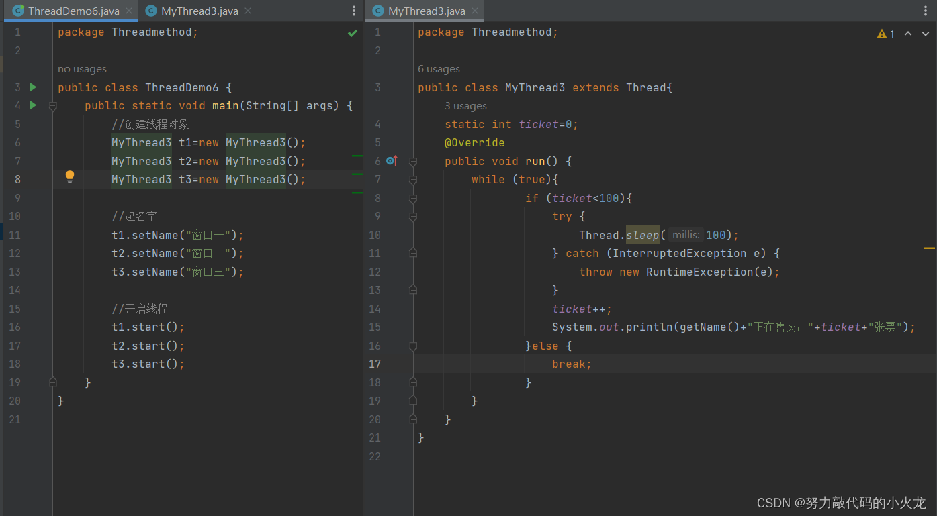The height and width of the screenshot is (516, 937).
Task: Click the catch line fold marker
Action: [x=413, y=253]
